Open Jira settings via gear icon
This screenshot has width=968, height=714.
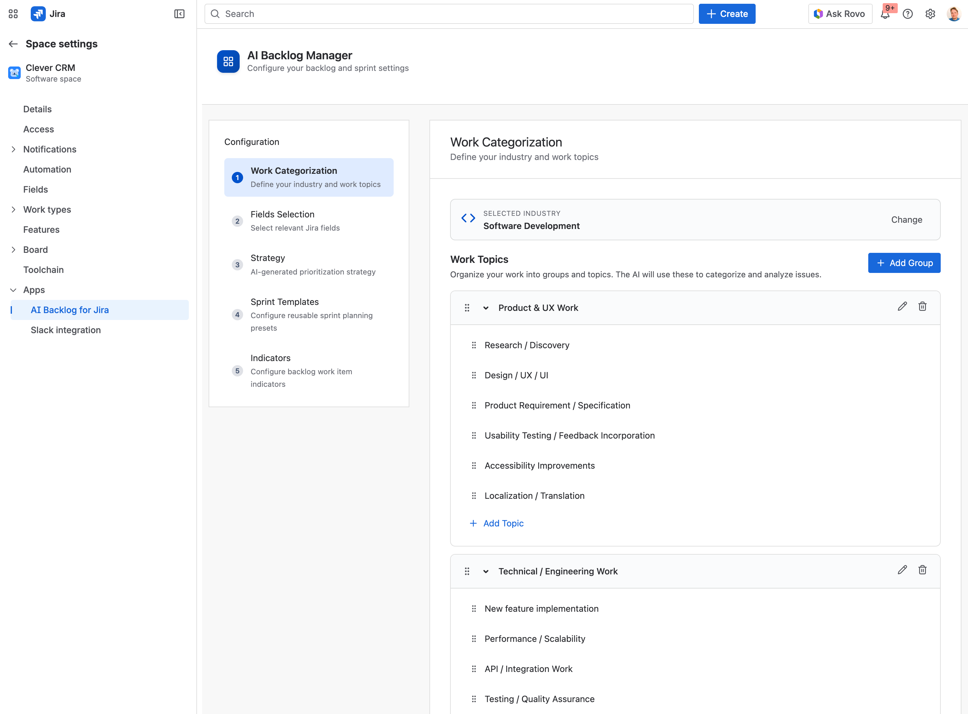[x=930, y=14]
